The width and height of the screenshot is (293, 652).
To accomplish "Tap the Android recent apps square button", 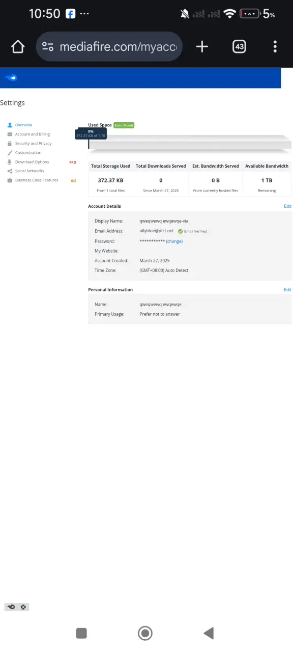I will click(81, 633).
